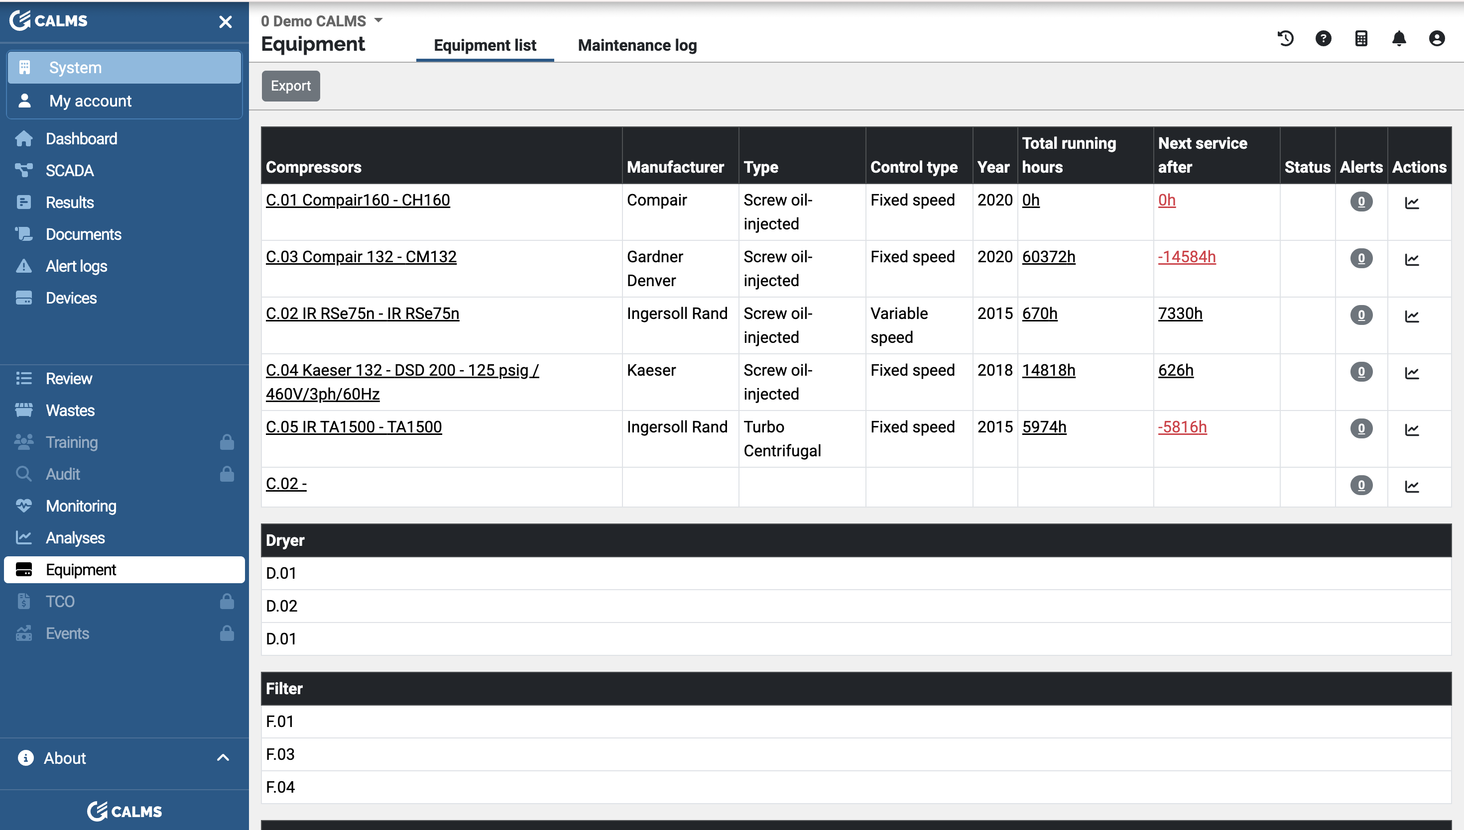Open chart action for C.04 Kaeser 132
This screenshot has height=830, width=1464.
[x=1412, y=372]
